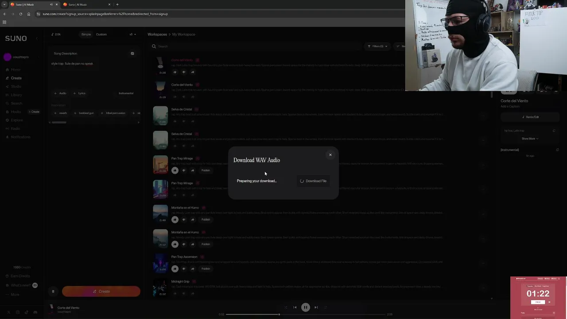Click the inspiration tags horizontal scrollbar
The image size is (567, 319).
pyautogui.click(x=59, y=122)
